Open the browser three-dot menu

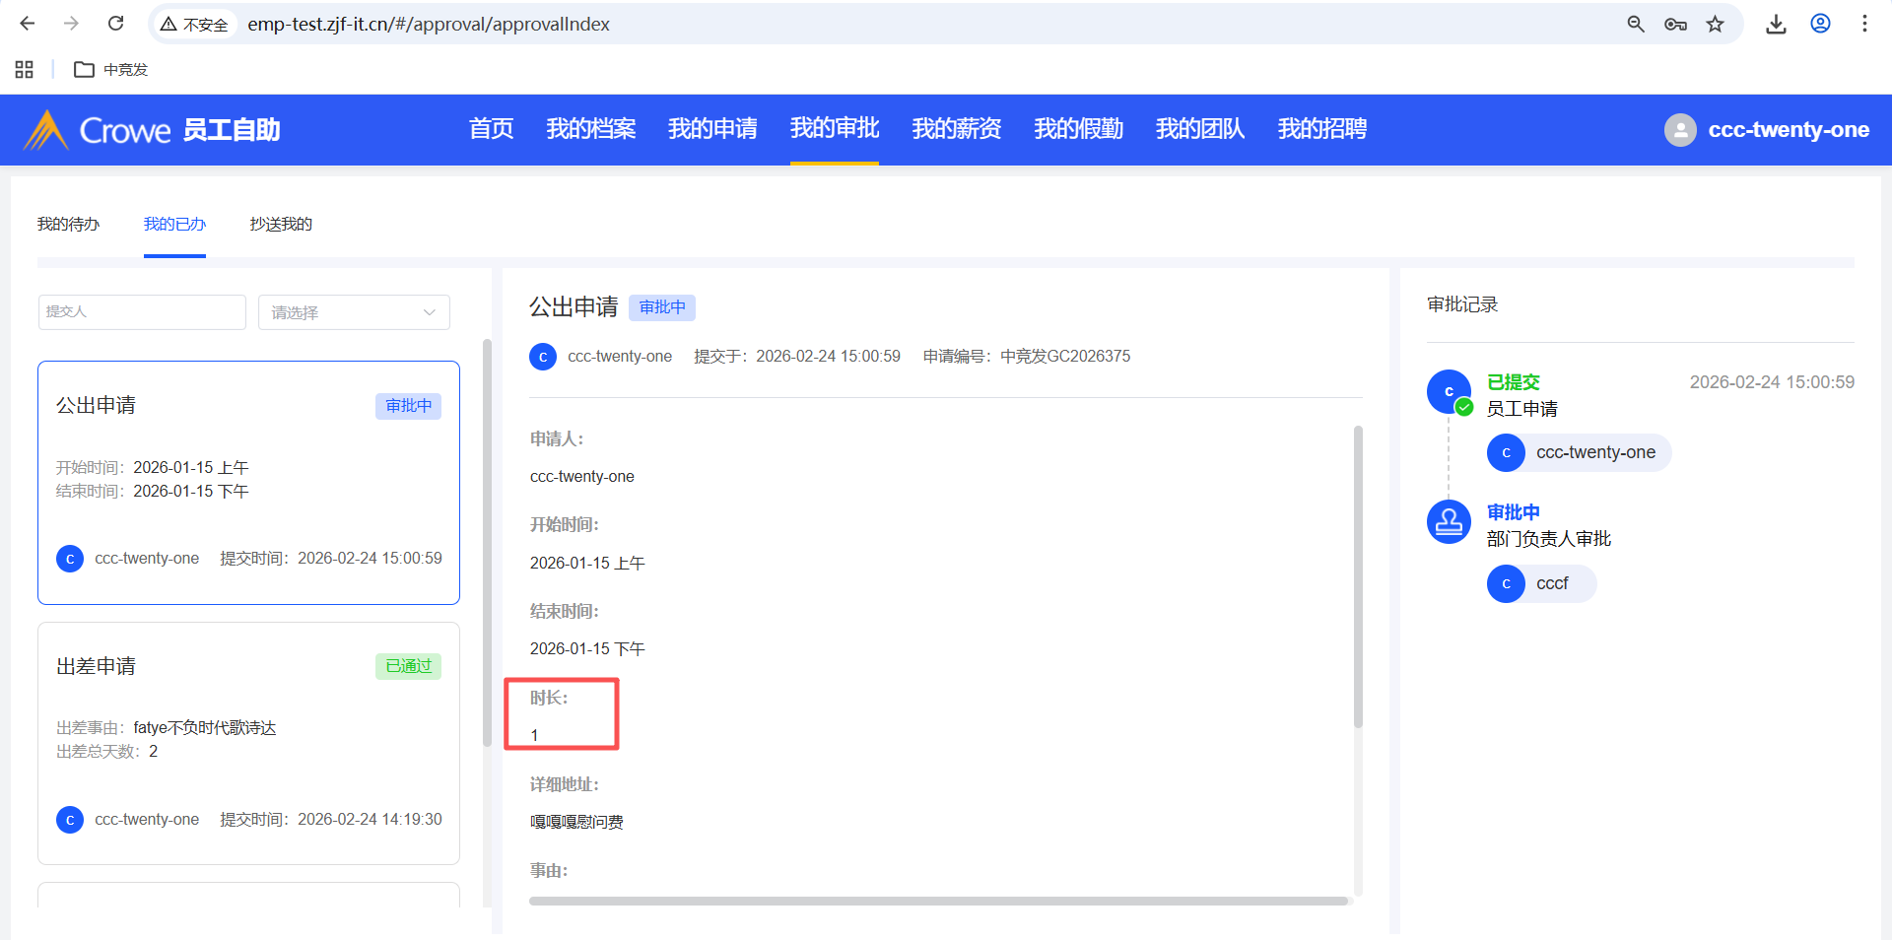click(1864, 24)
